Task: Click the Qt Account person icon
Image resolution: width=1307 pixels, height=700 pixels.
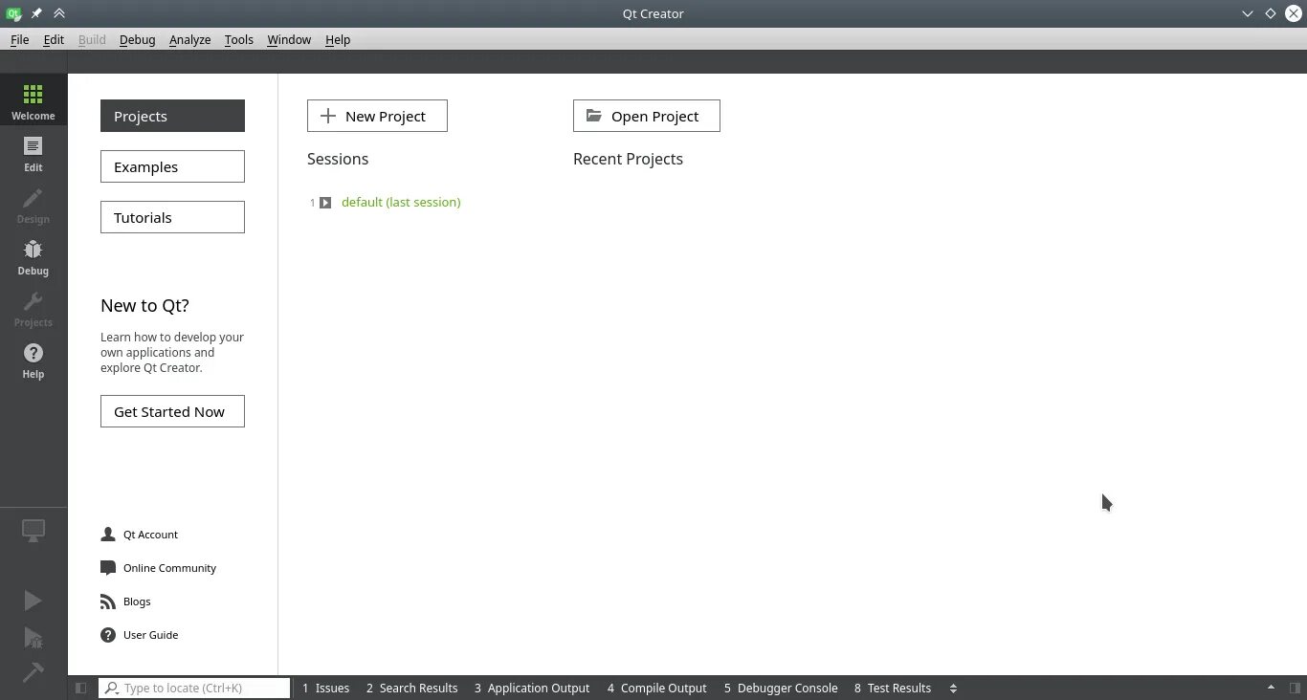Action: coord(108,535)
